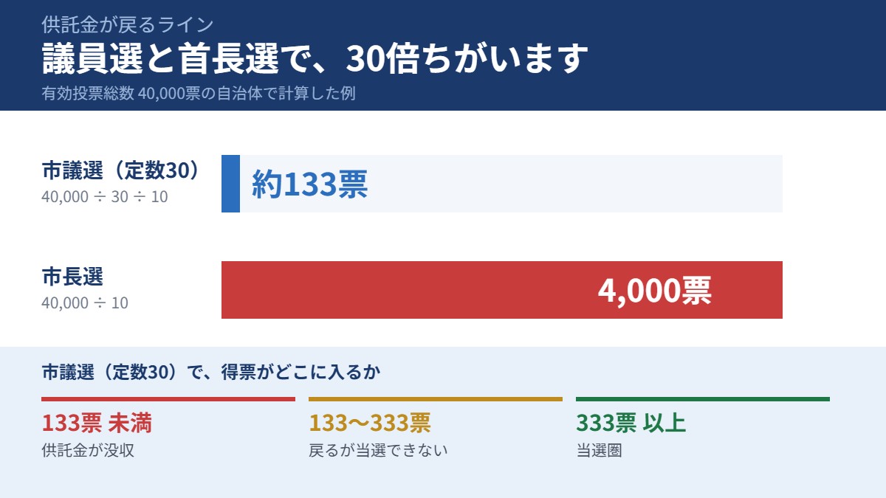The image size is (886, 498).
Task: Click the green 333票 以上 heading
Action: 631,423
